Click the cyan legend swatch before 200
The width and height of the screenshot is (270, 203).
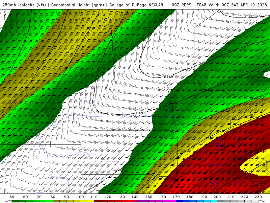point(214,201)
